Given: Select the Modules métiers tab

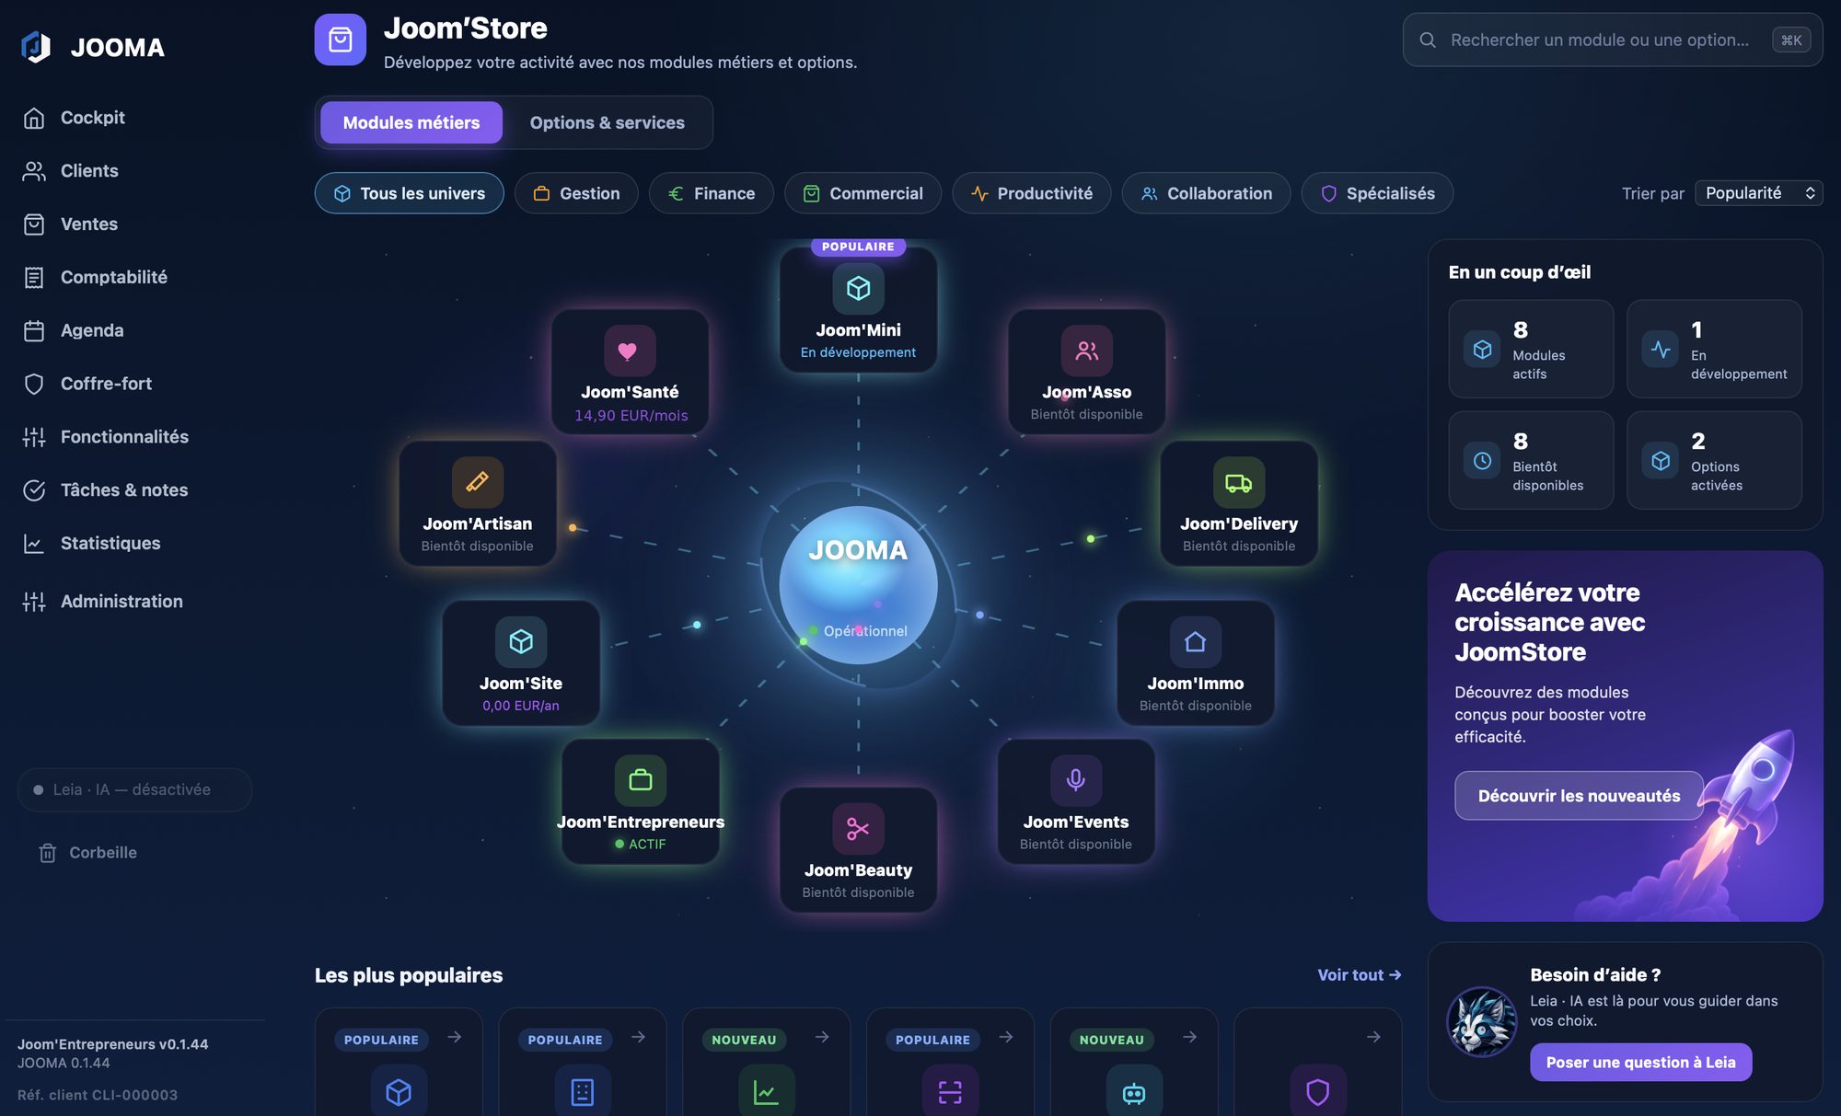Looking at the screenshot, I should click(x=411, y=122).
